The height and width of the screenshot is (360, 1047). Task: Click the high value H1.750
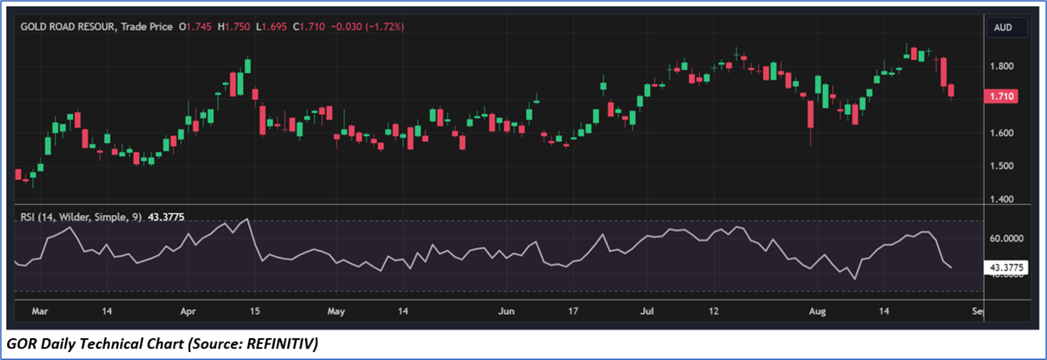pyautogui.click(x=235, y=27)
